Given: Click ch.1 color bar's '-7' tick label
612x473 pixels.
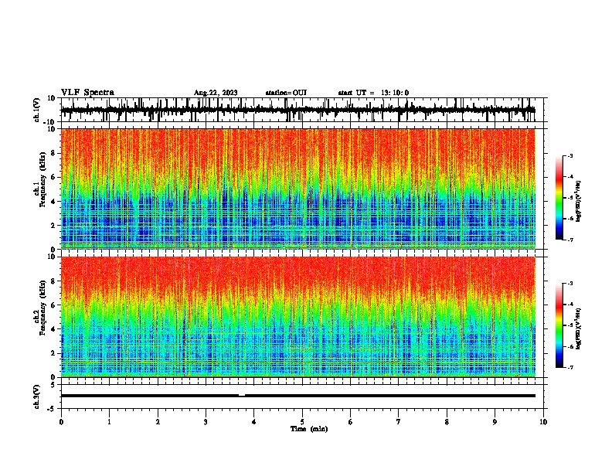Looking at the screenshot, I should [x=570, y=240].
